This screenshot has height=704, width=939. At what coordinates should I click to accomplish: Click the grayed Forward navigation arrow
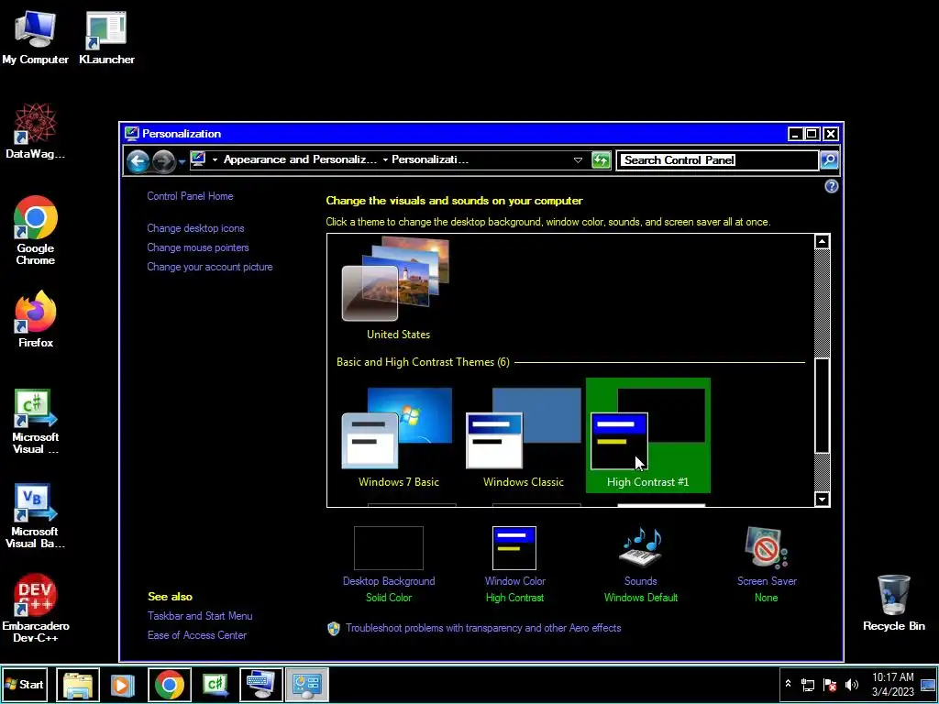click(163, 160)
